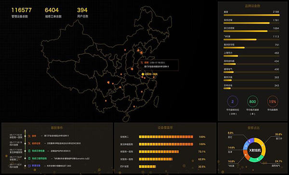The image size is (289, 175).
Task: Click the green circle showing 800
Action: click(252, 102)
